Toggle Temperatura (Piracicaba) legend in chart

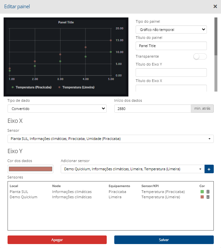click(x=30, y=87)
